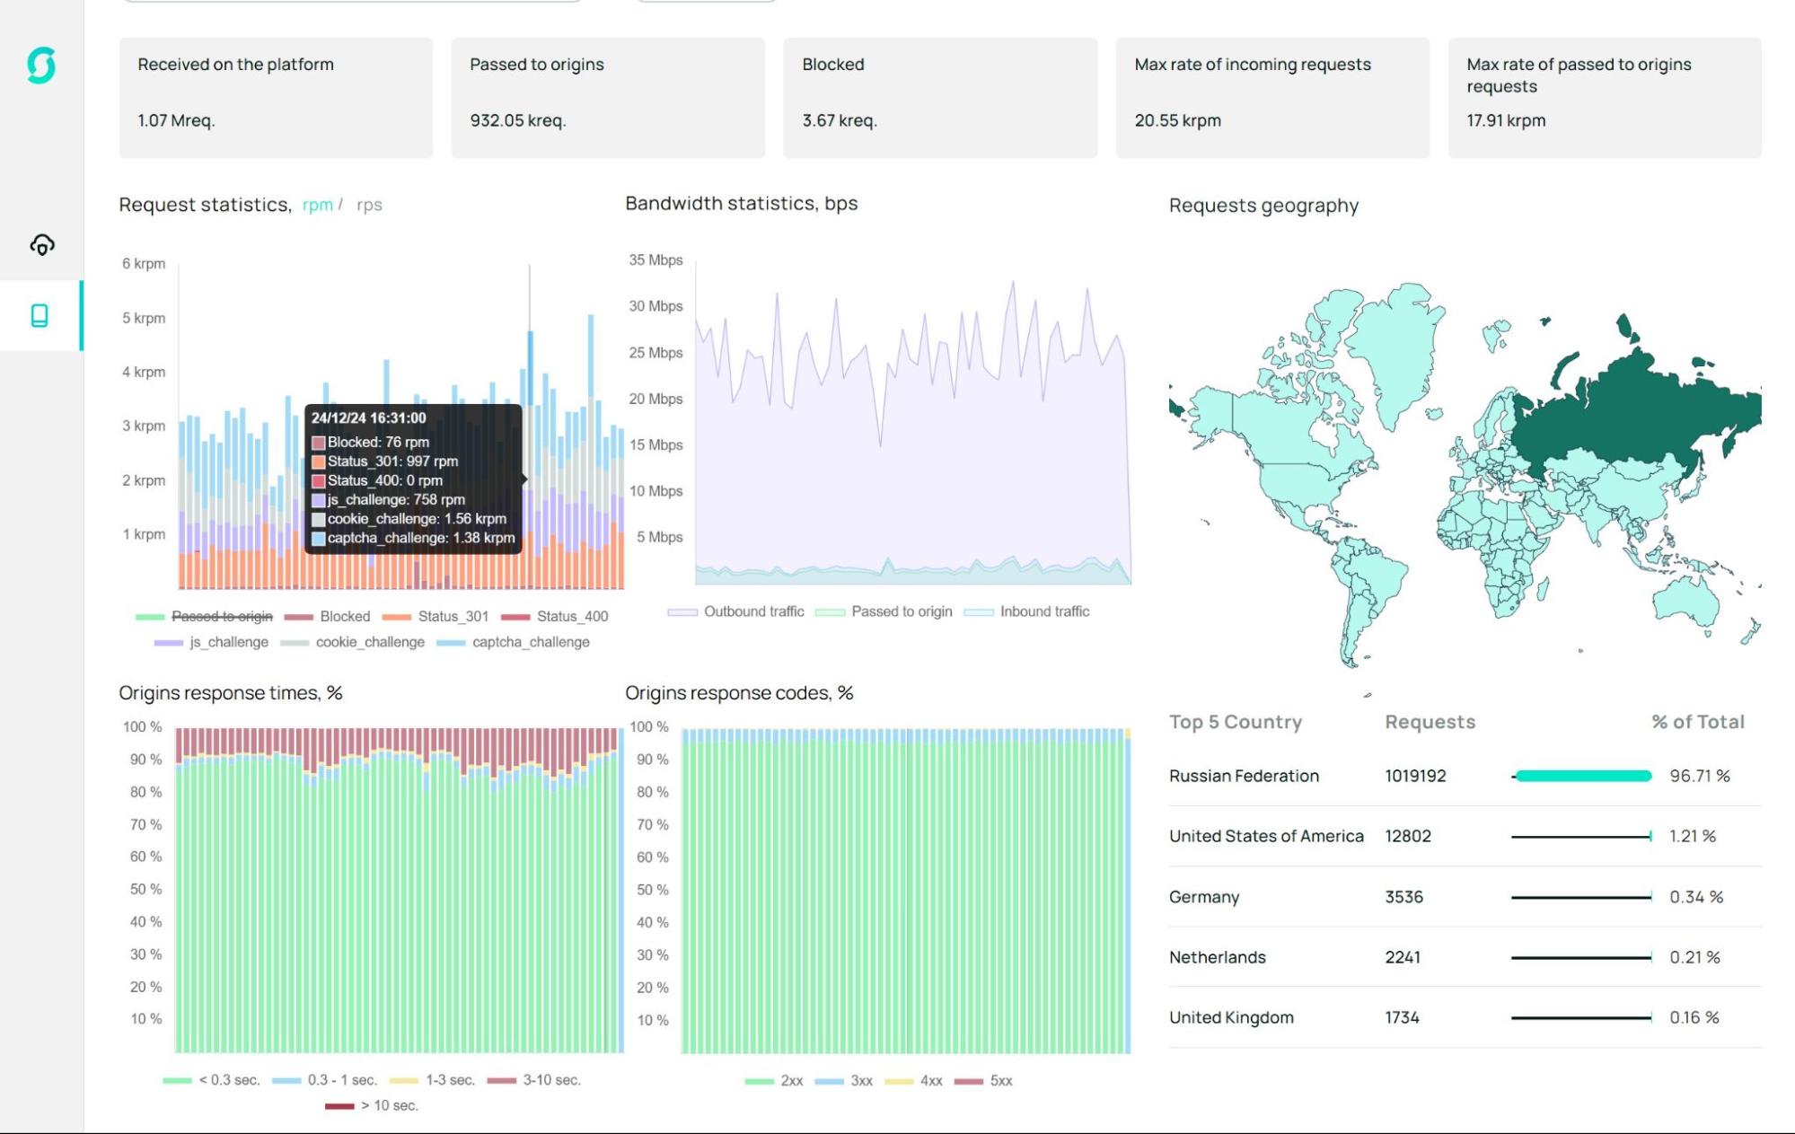Select the highlighted teal device sidebar icon
Viewport: 1795px width, 1134px height.
coord(40,315)
